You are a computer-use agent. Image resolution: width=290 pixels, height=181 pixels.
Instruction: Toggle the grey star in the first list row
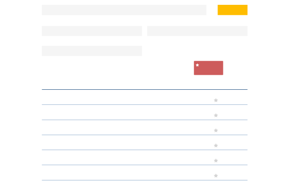click(x=216, y=100)
